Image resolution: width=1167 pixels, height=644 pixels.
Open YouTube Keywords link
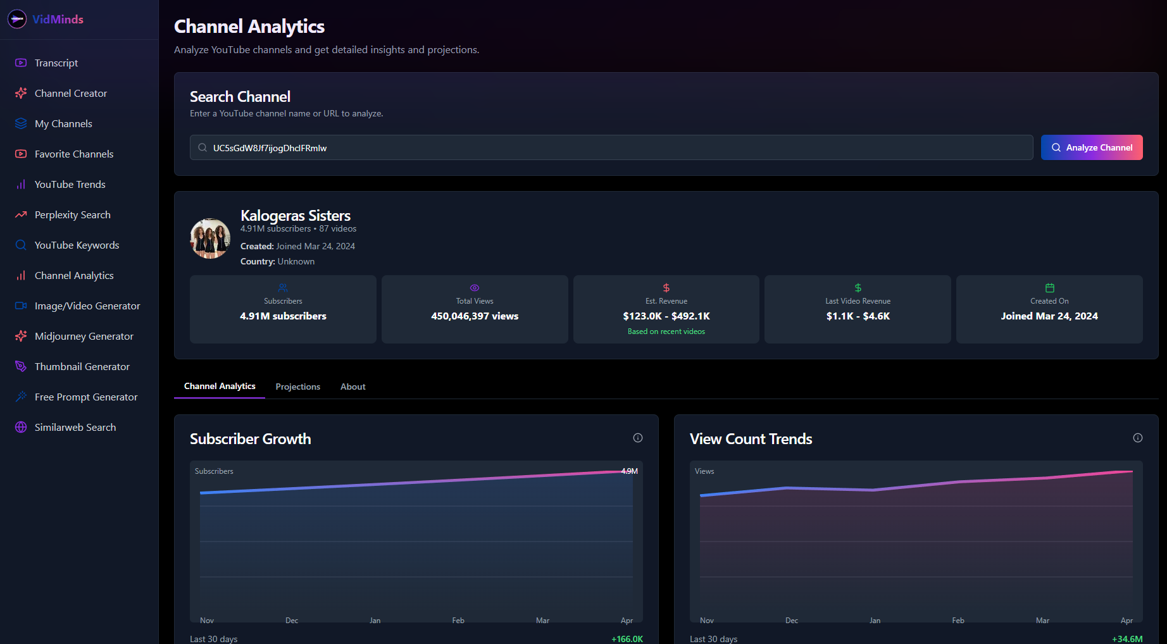click(79, 245)
